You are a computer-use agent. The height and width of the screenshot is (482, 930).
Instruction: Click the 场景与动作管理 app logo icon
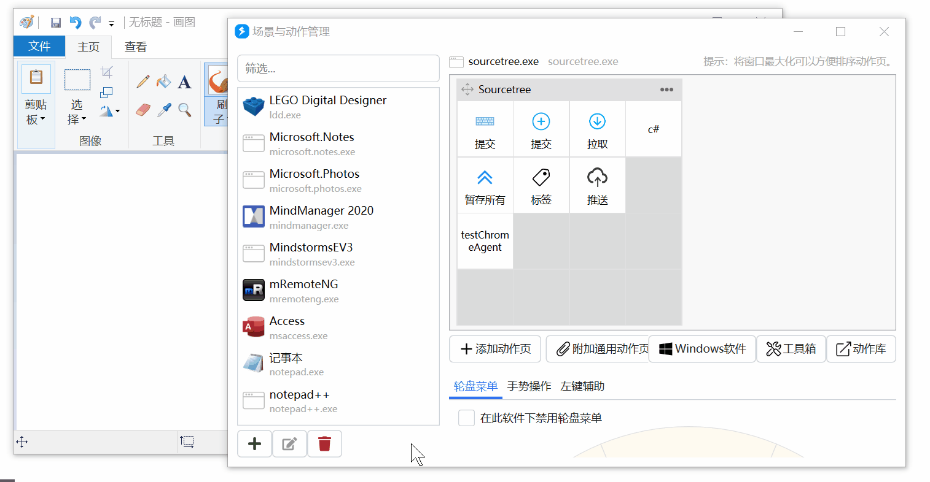[x=242, y=31]
